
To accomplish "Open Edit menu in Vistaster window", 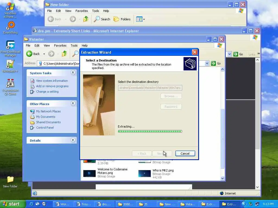I will coord(37,45).
